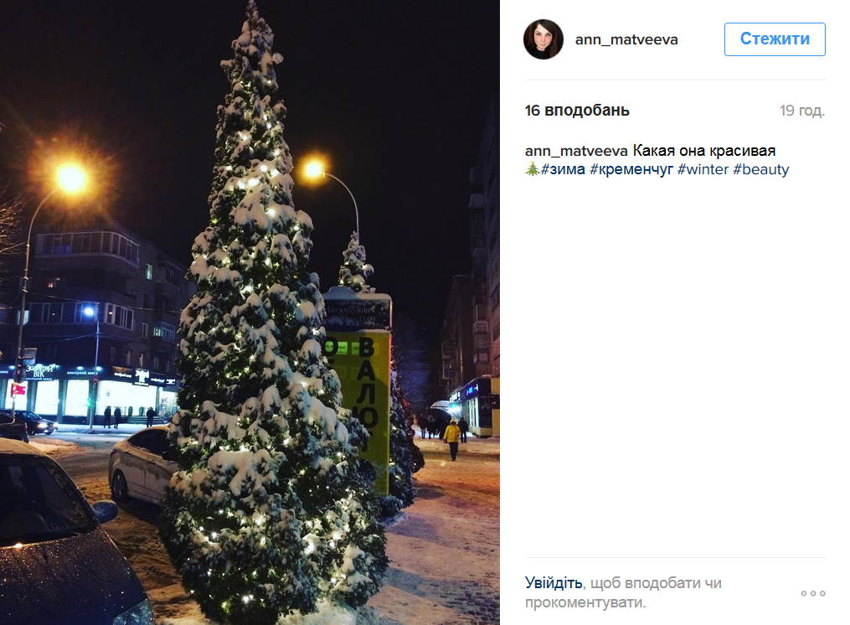The height and width of the screenshot is (625, 850).
Task: Open the #beauty hashtag
Action: click(x=761, y=169)
